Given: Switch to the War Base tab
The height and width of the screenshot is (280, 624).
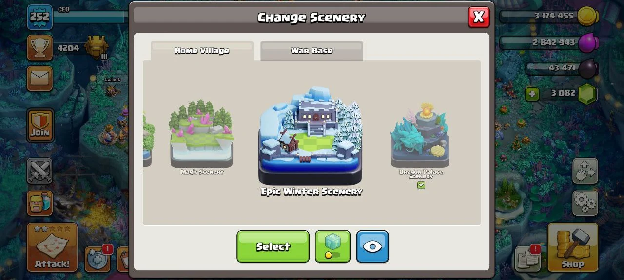Looking at the screenshot, I should [312, 51].
